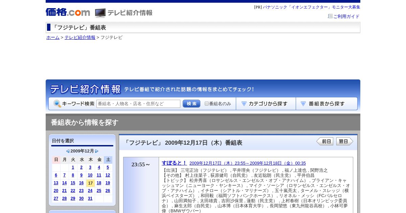406x213 pixels.
Task: Select December 14 in calendar
Action: pyautogui.click(x=64, y=183)
